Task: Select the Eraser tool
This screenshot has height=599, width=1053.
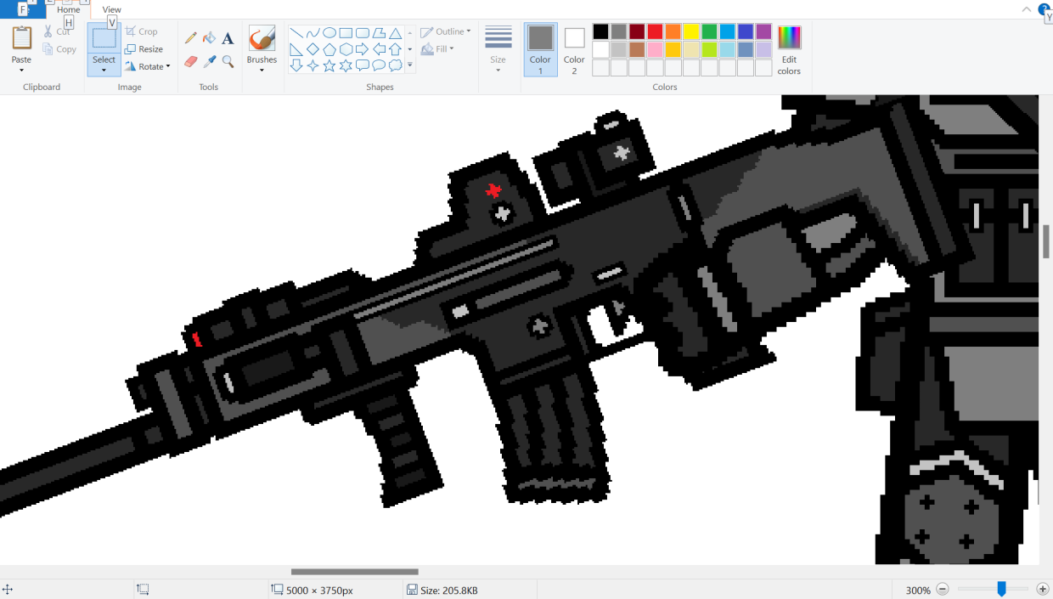Action: 191,61
